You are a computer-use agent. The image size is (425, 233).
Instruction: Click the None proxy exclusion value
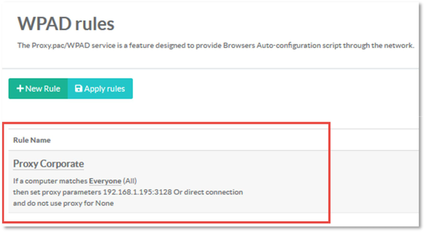[x=105, y=203]
